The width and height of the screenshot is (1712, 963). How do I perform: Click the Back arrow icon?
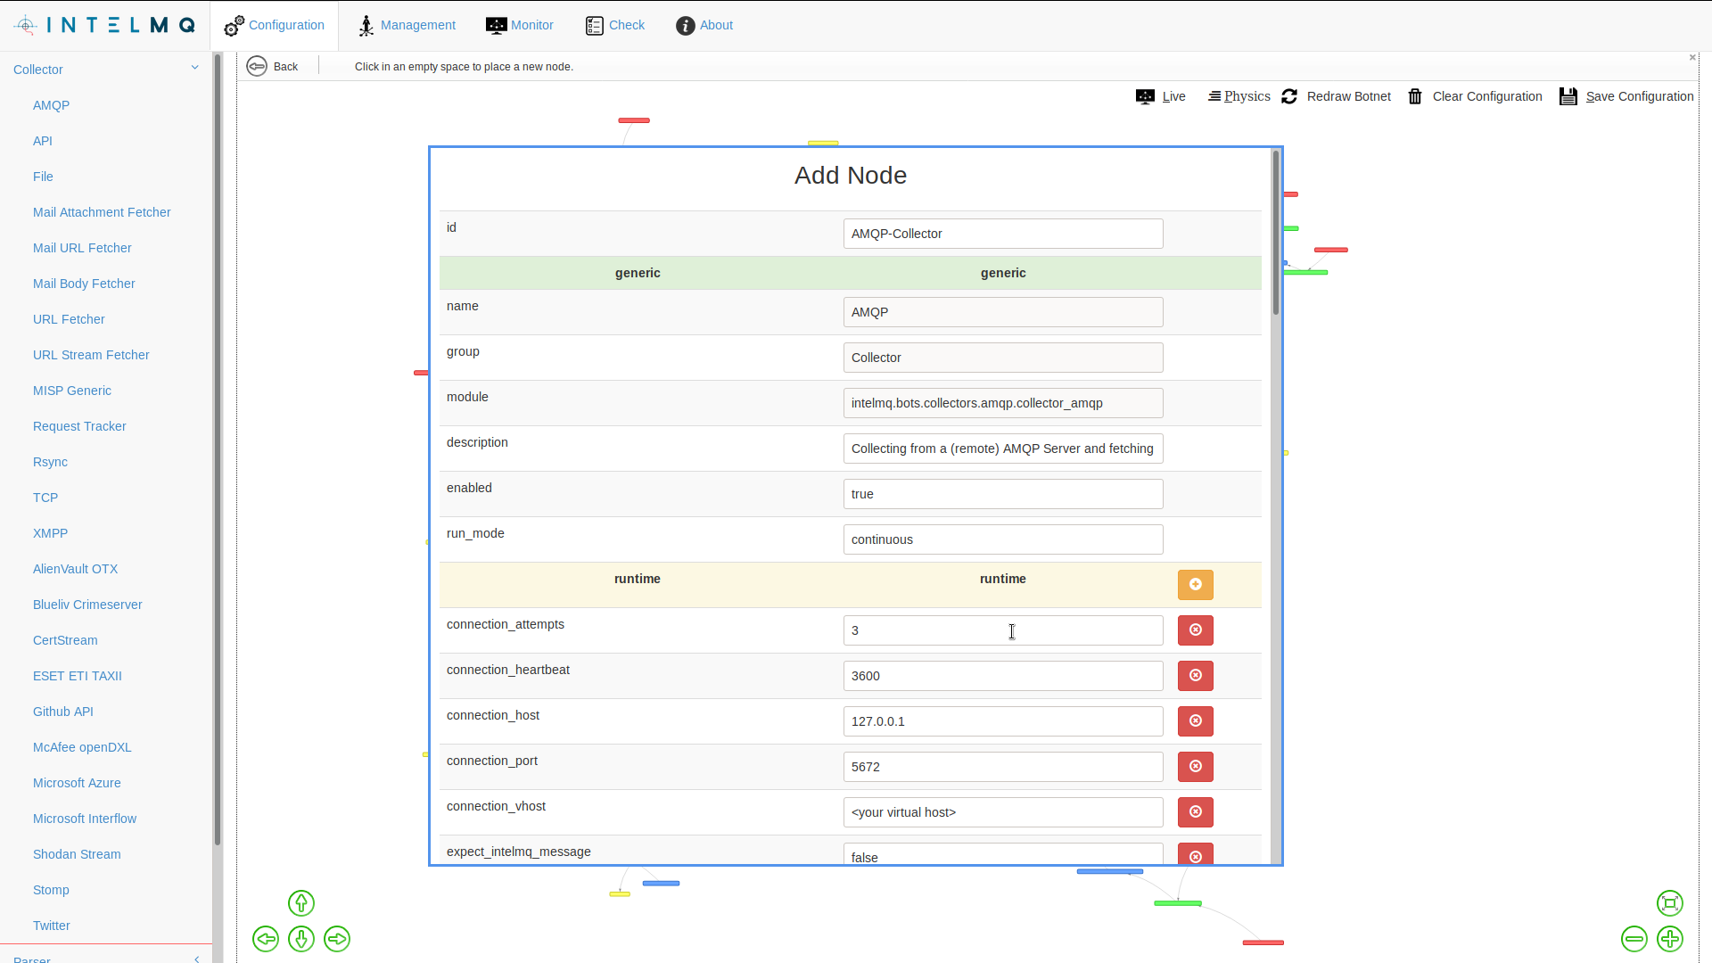(257, 66)
